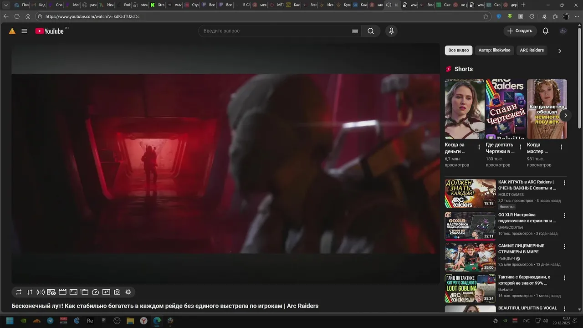Expand the browser tab list chevron
The height and width of the screenshot is (328, 583).
point(6,5)
